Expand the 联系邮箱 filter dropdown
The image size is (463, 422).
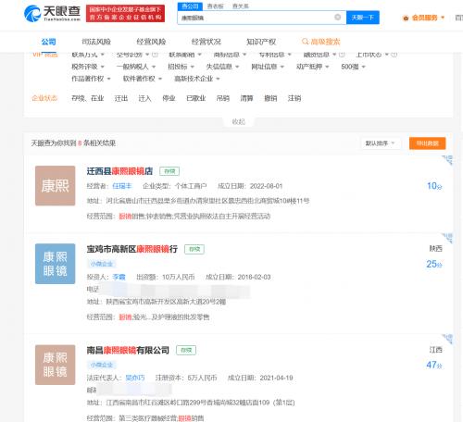coord(185,55)
